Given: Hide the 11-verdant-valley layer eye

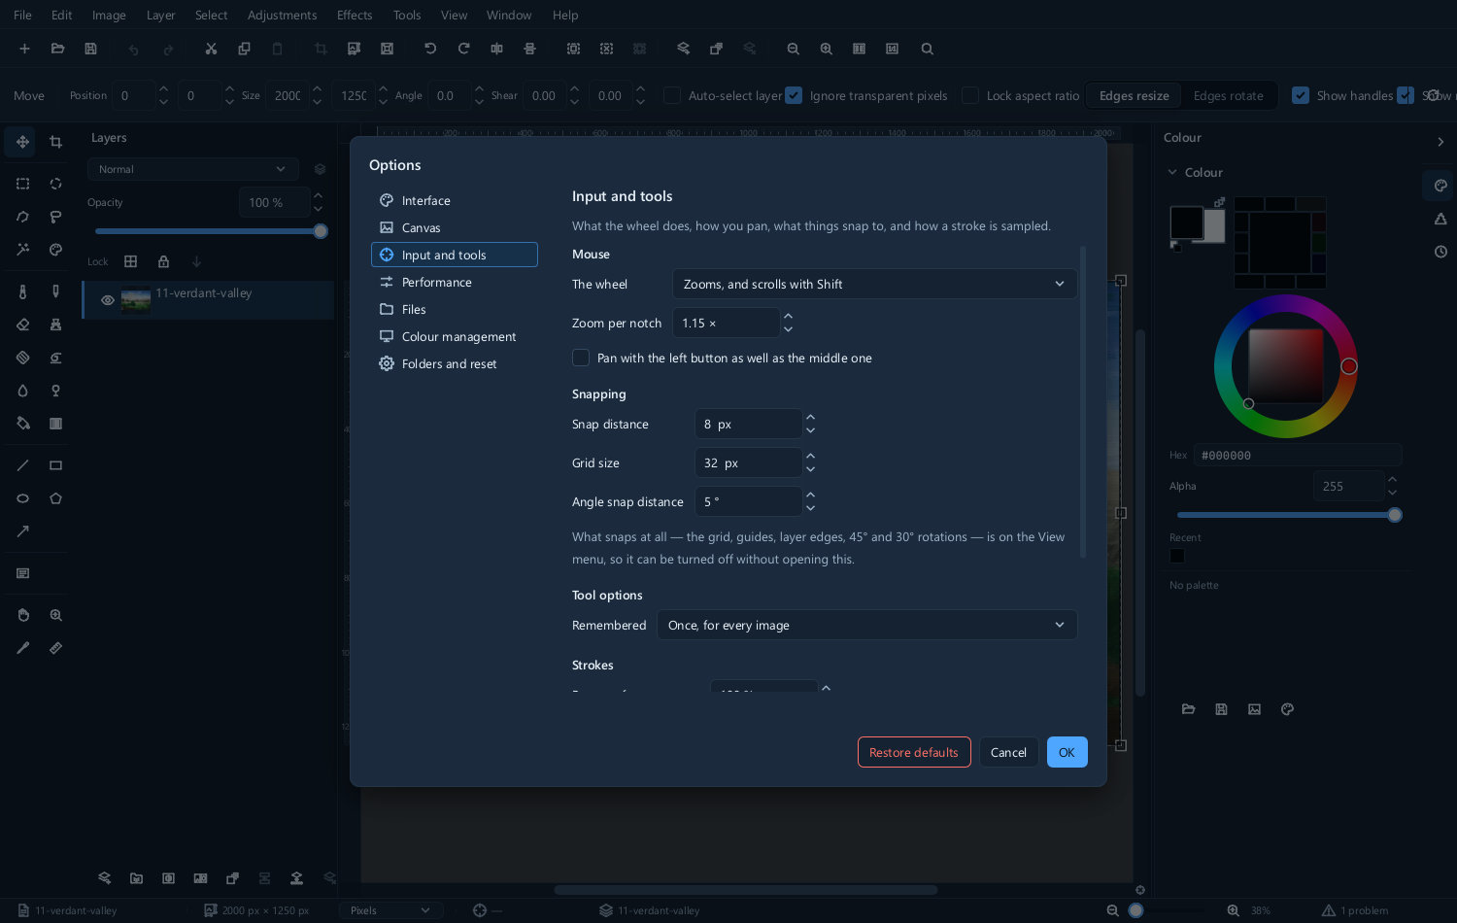Looking at the screenshot, I should point(108,300).
